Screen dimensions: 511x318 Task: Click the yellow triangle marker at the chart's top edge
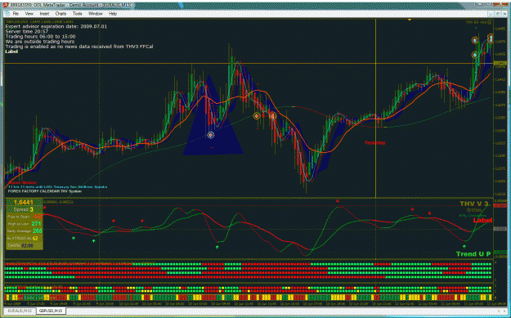pyautogui.click(x=410, y=20)
